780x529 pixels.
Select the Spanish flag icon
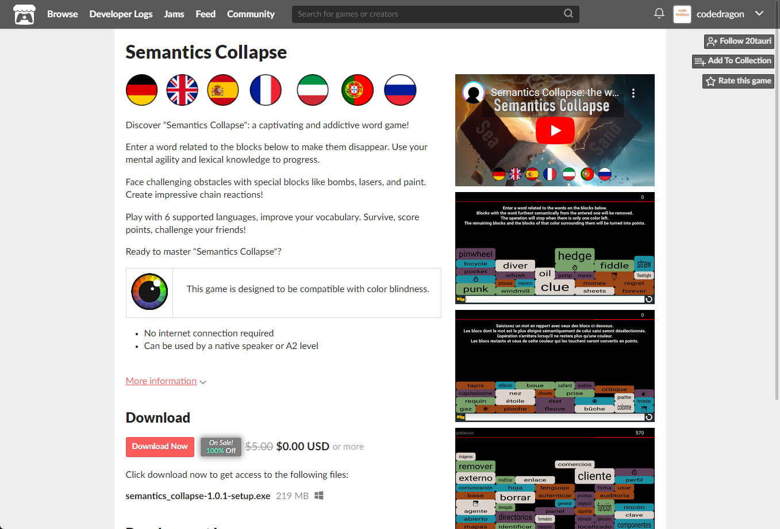coord(223,90)
